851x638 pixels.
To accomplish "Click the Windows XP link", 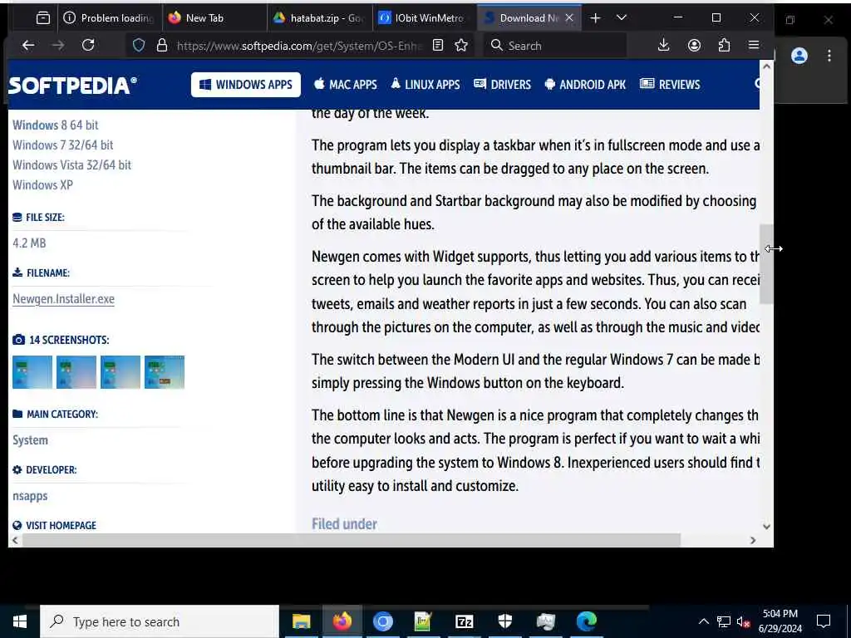I will pos(43,185).
